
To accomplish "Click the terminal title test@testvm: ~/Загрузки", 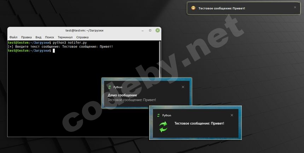I will coord(84,30).
